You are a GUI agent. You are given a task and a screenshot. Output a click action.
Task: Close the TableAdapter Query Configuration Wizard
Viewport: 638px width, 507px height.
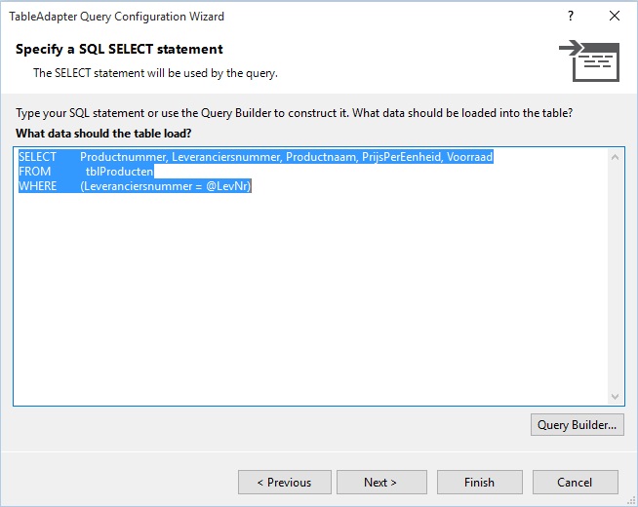[x=615, y=16]
